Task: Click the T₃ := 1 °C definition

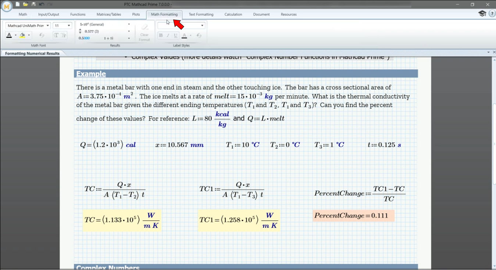Action: 329,145
